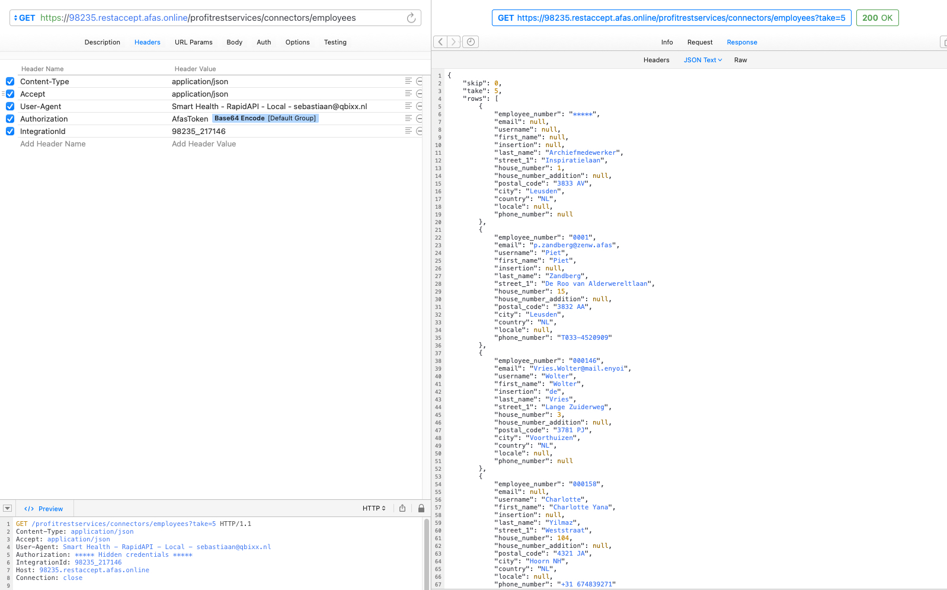947x590 pixels.
Task: Select the Response tab
Action: click(742, 42)
